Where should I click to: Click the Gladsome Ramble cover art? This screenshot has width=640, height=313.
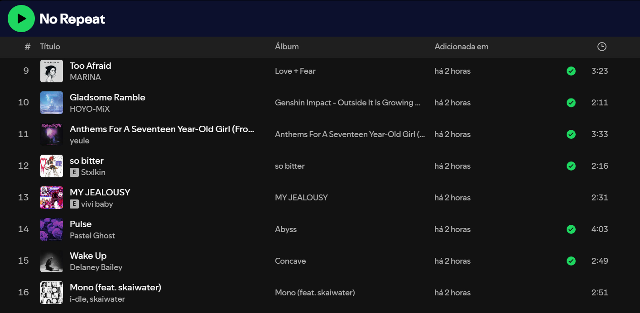tap(52, 103)
